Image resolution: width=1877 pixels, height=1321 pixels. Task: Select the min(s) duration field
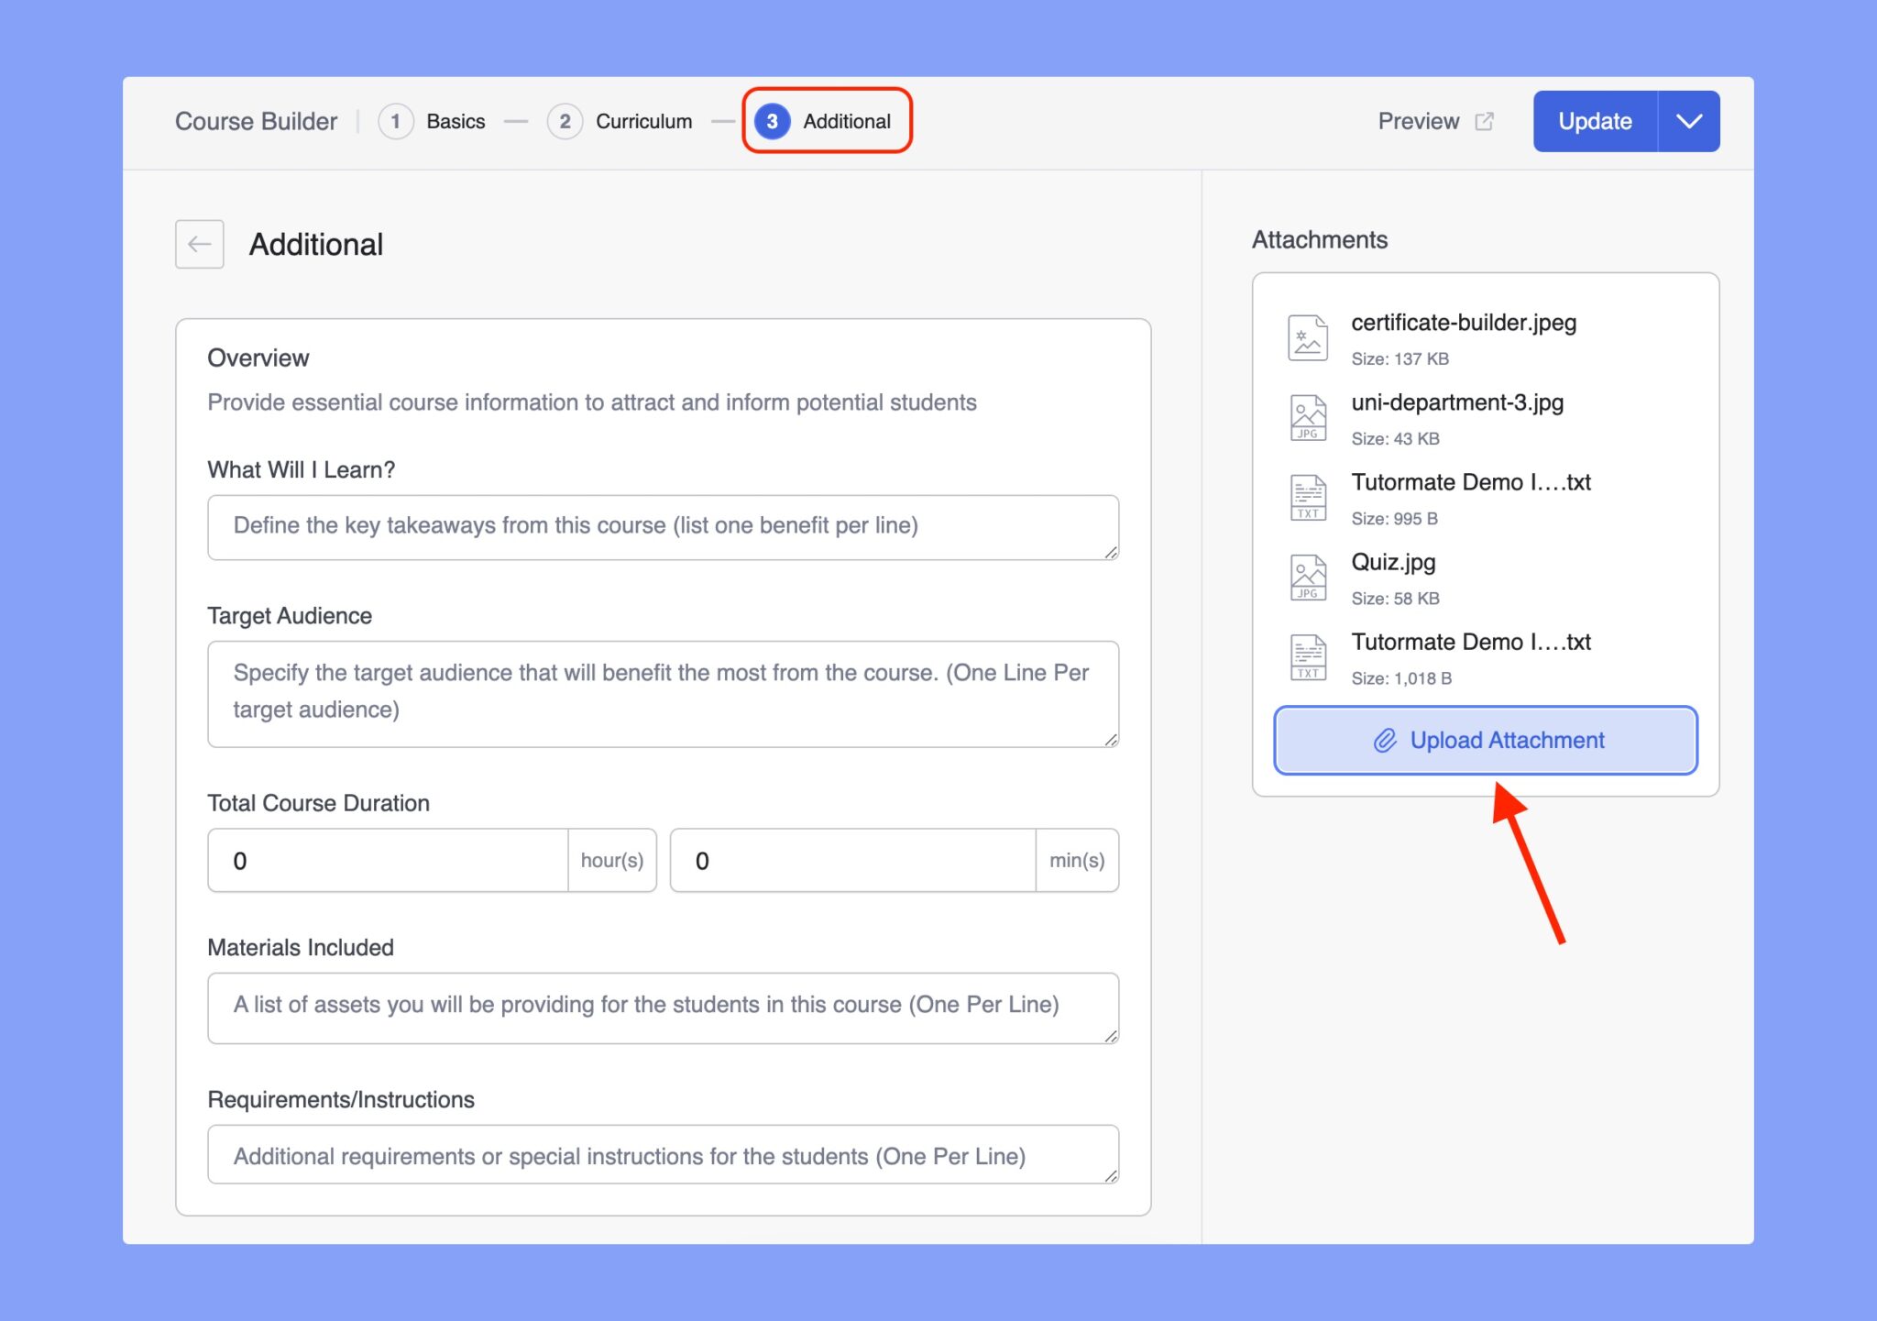(x=852, y=860)
